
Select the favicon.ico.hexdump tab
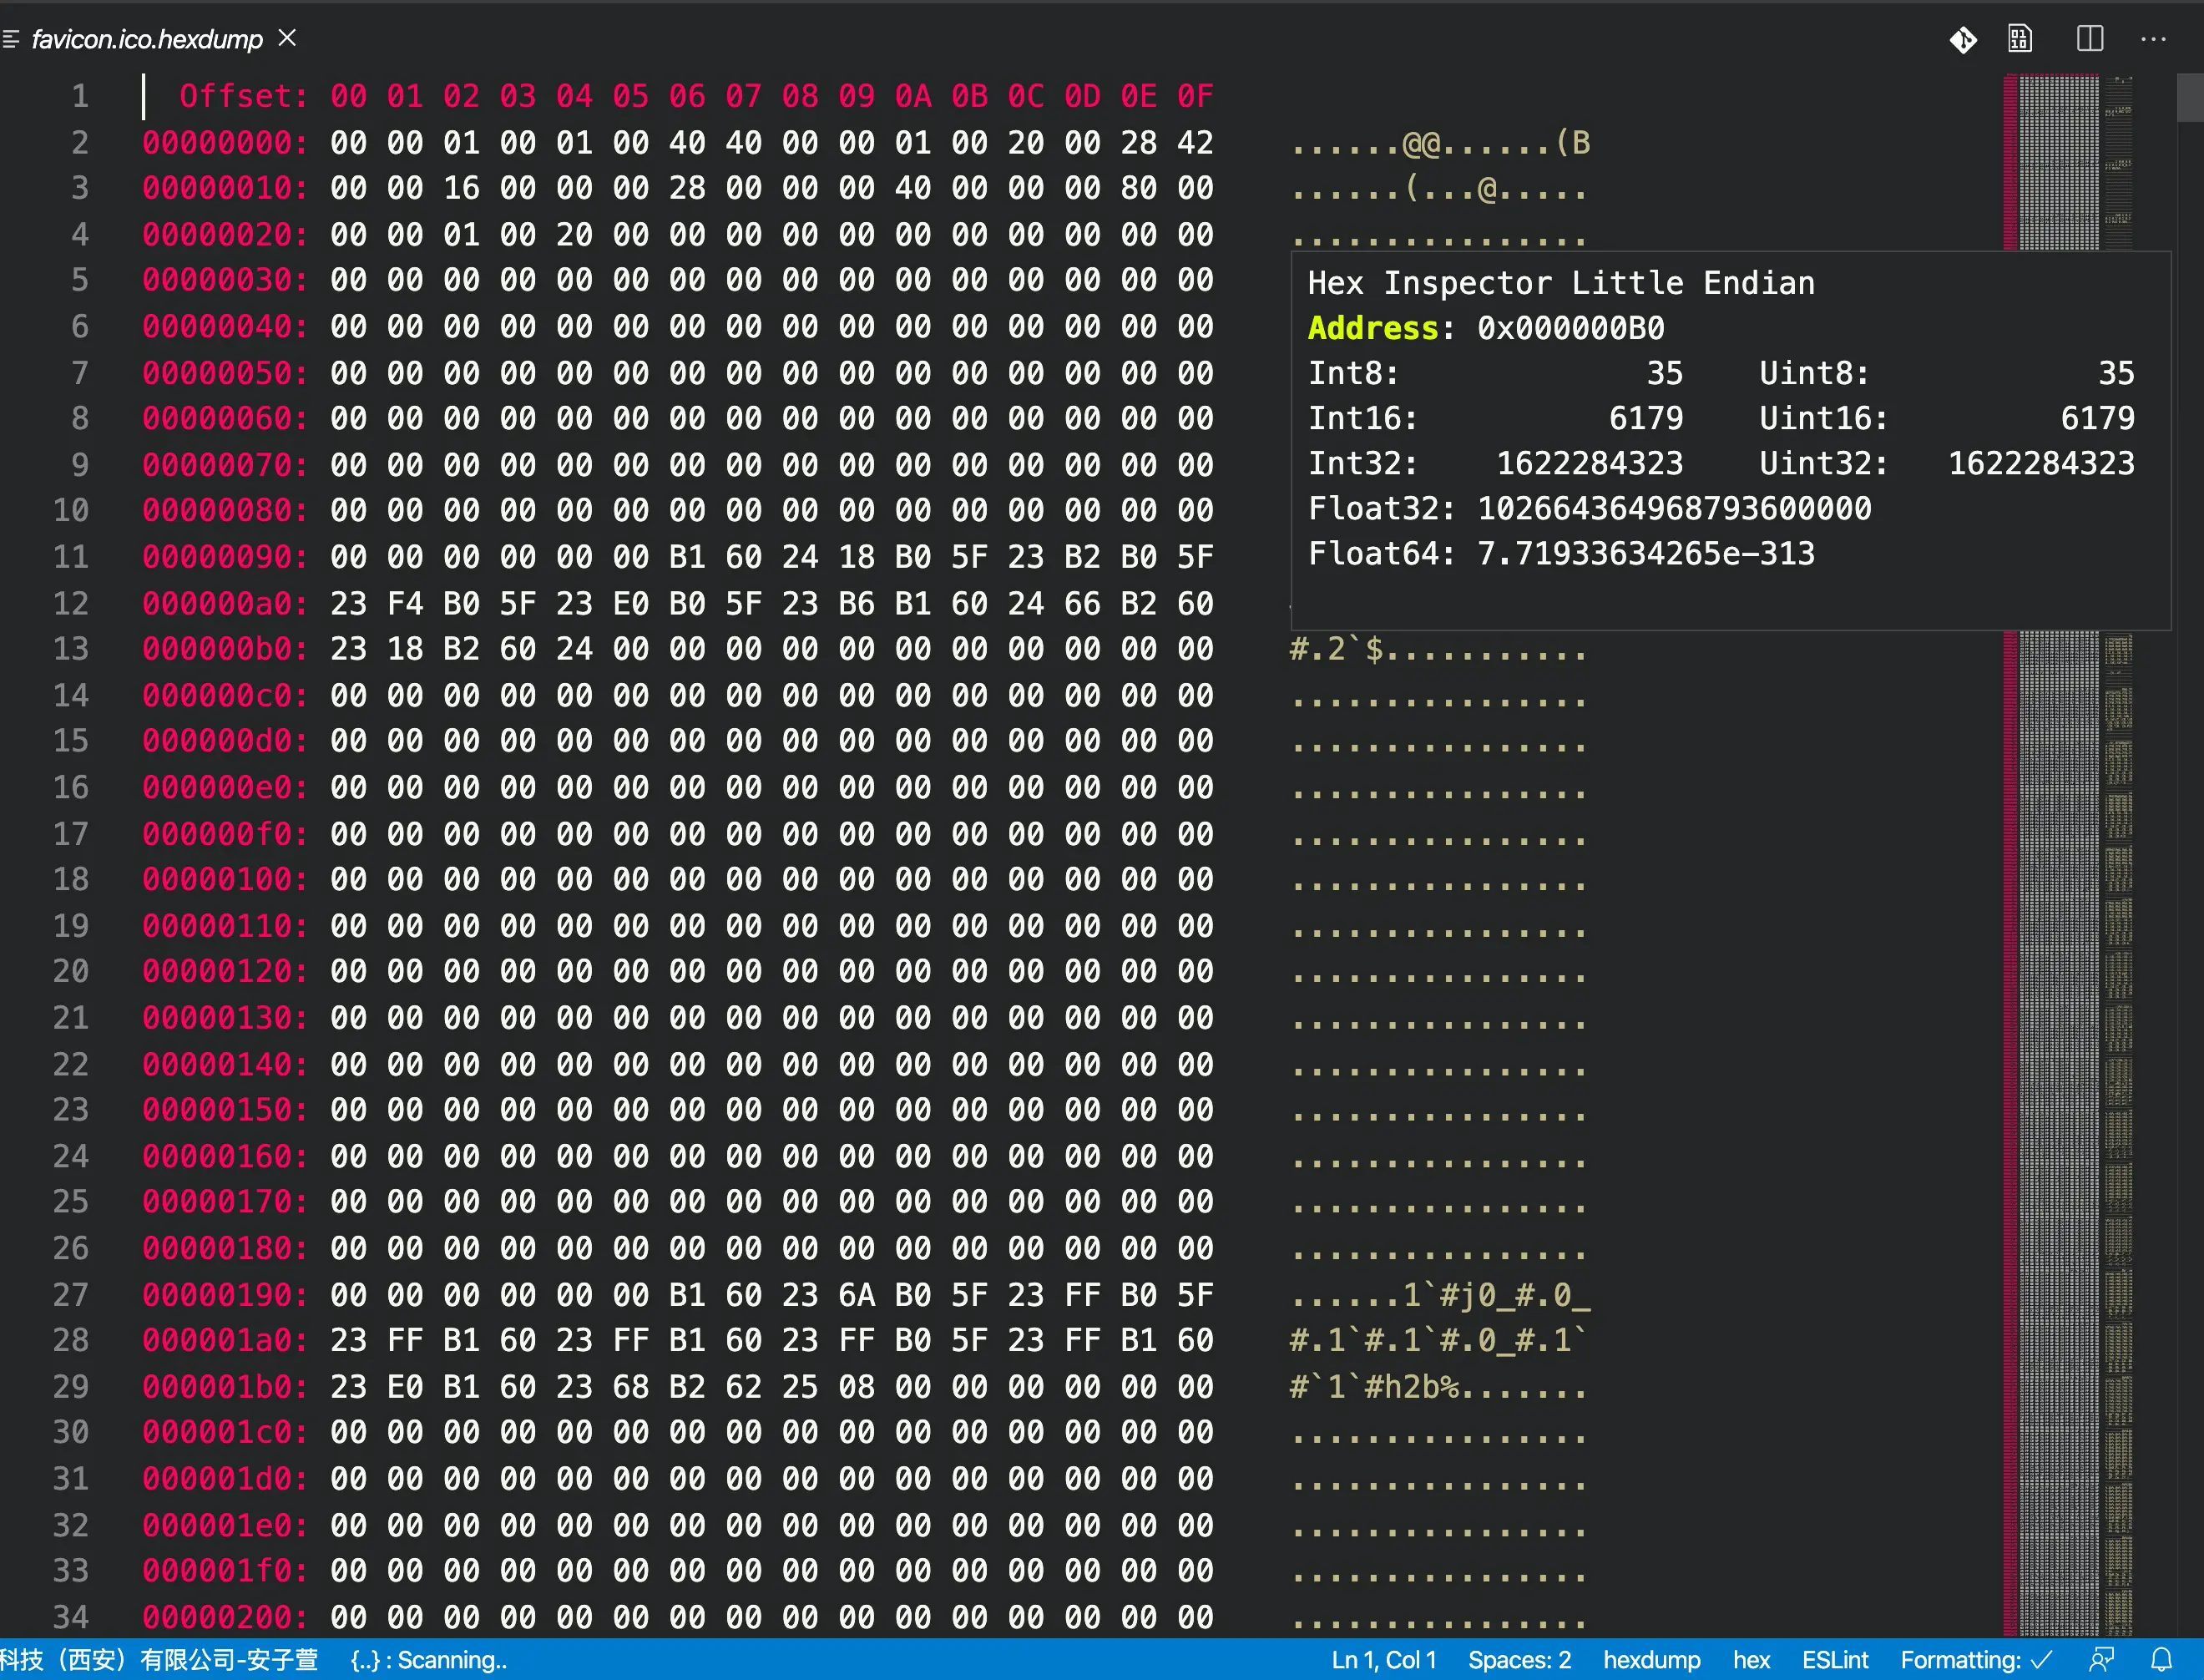(x=146, y=39)
